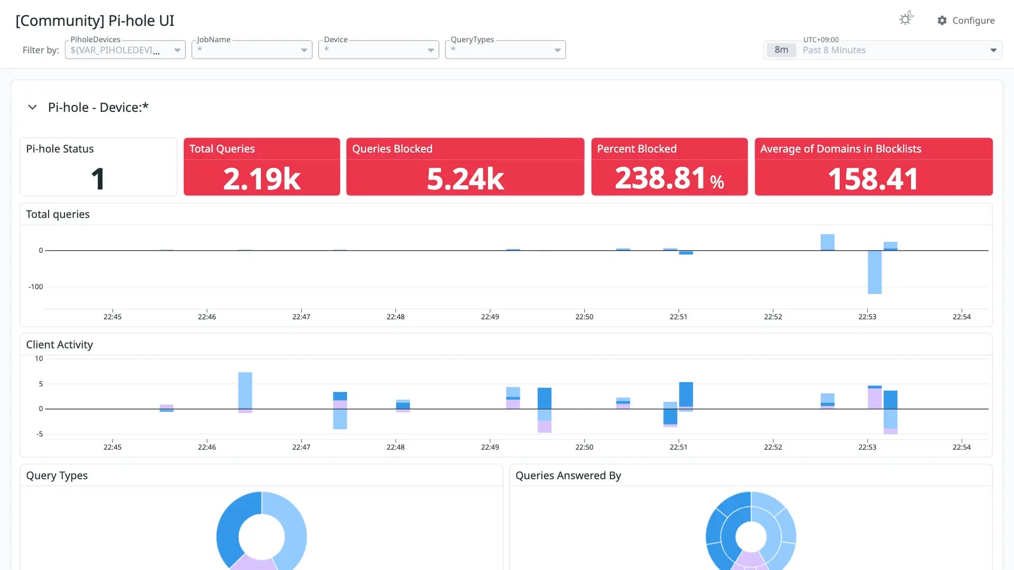
Task: Toggle the dark/light theme icon
Action: (906, 19)
